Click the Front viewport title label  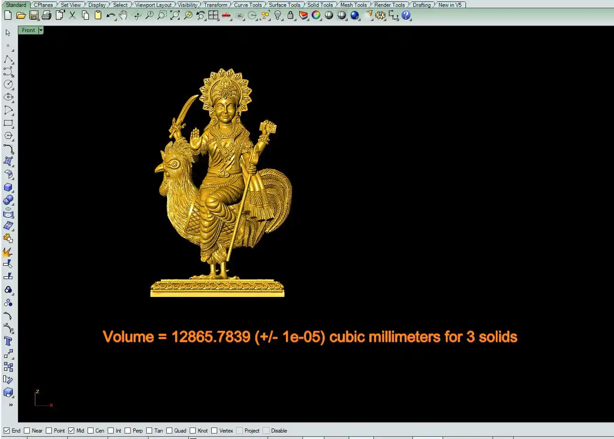[x=28, y=30]
